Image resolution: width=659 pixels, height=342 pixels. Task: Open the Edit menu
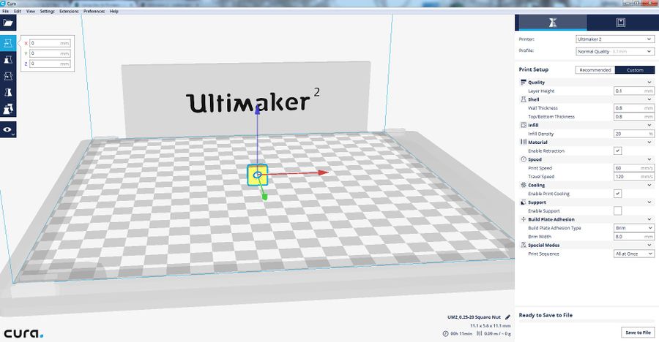click(18, 12)
